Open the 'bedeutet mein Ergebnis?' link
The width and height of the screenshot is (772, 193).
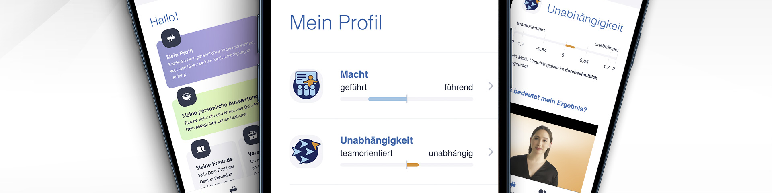point(550,101)
